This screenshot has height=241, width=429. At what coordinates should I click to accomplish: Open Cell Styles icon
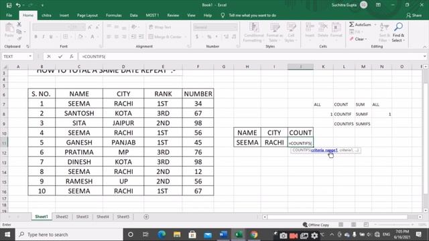(x=291, y=27)
